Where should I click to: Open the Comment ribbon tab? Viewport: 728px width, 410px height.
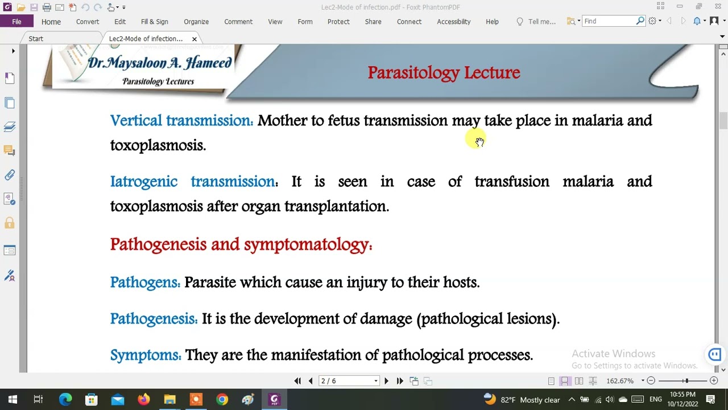pyautogui.click(x=238, y=22)
